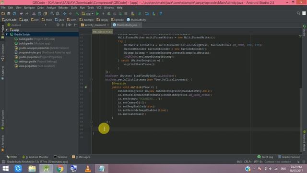Click the UTF-8 encoding selector
Image resolution: width=307 pixels, height=173 pixels.
click(x=258, y=161)
